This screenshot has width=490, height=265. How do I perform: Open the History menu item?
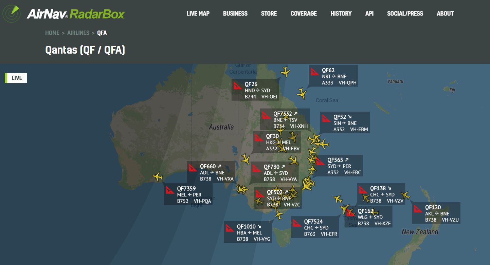(x=341, y=14)
